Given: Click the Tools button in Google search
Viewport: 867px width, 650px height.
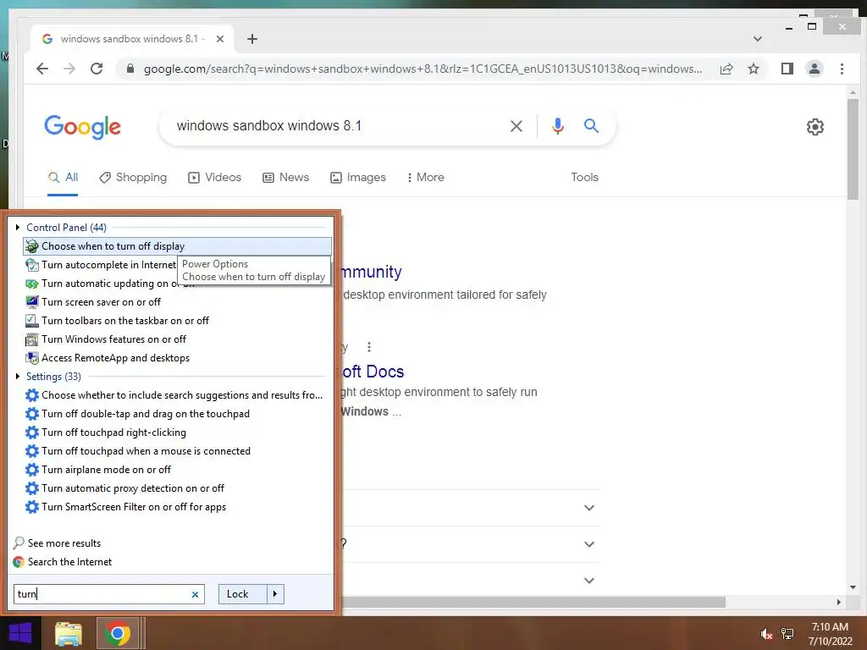Looking at the screenshot, I should pyautogui.click(x=584, y=178).
